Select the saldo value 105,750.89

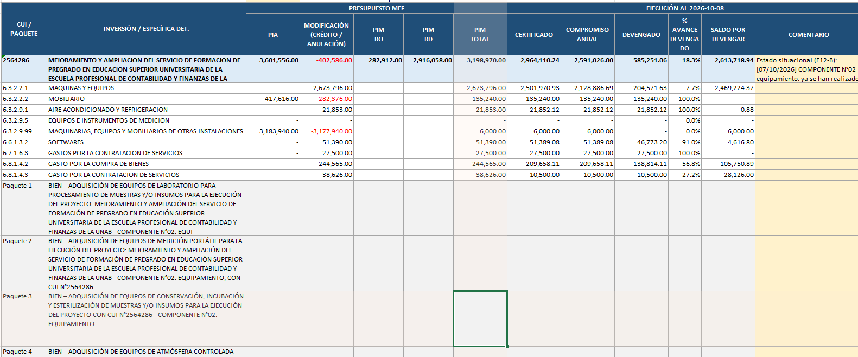(x=728, y=164)
